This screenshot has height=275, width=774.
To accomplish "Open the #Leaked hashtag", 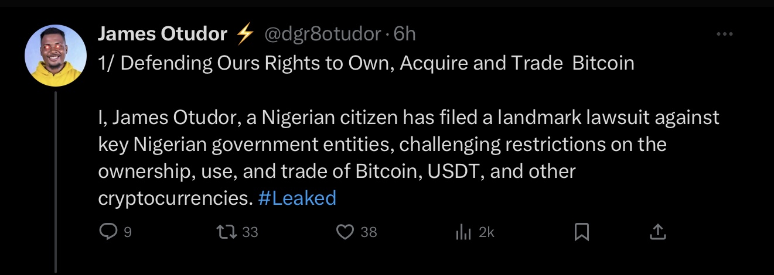I will (297, 198).
